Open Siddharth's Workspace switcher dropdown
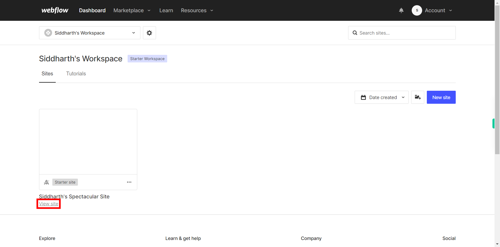The height and width of the screenshot is (247, 500). tap(90, 33)
